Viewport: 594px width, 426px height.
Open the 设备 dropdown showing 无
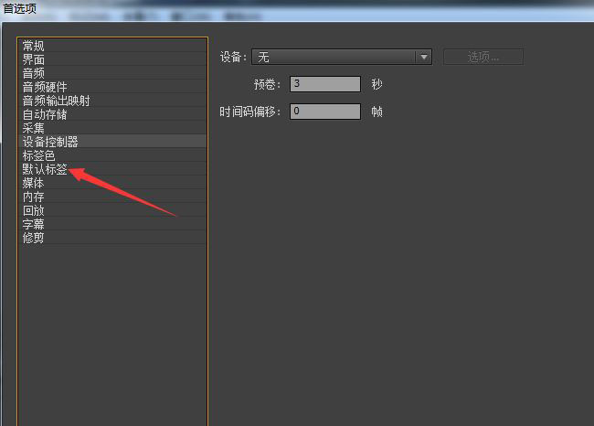tap(342, 58)
